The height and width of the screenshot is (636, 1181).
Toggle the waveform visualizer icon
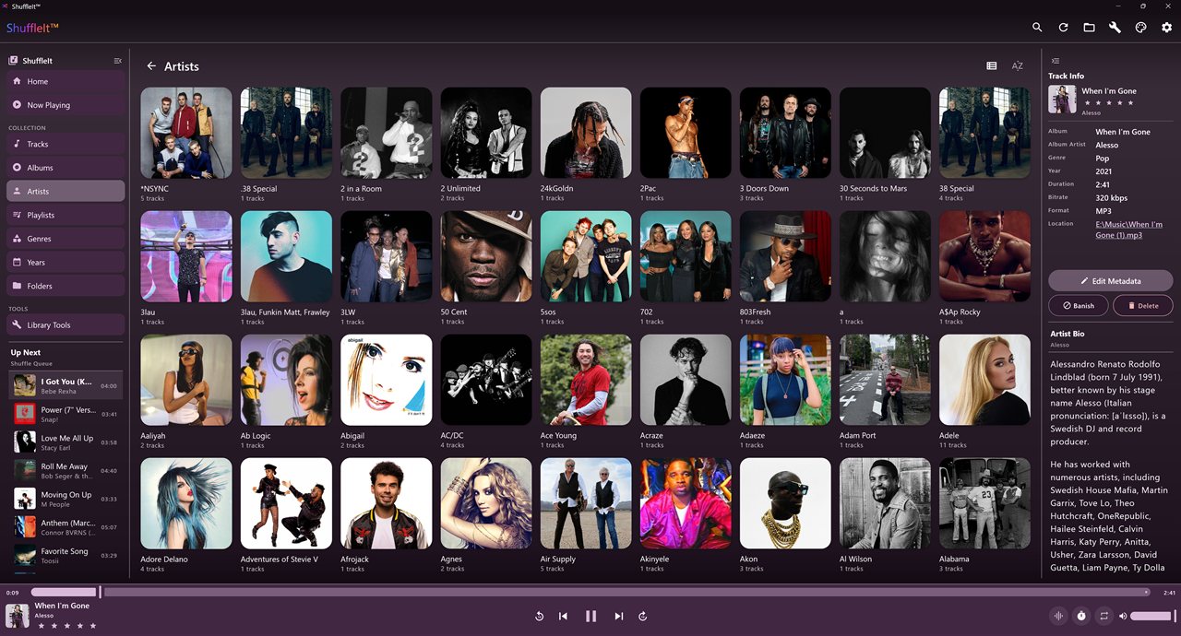1058,616
